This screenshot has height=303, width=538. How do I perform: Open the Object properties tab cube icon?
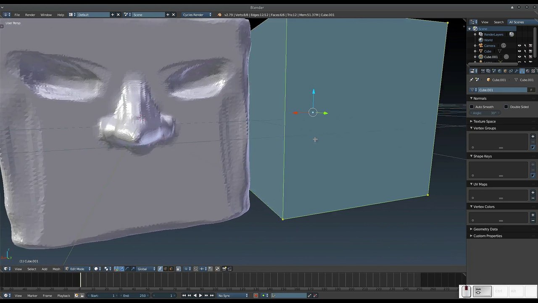pos(505,71)
